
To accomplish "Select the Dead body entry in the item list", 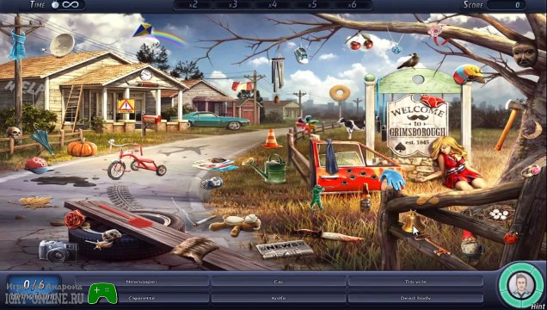I will point(415,298).
